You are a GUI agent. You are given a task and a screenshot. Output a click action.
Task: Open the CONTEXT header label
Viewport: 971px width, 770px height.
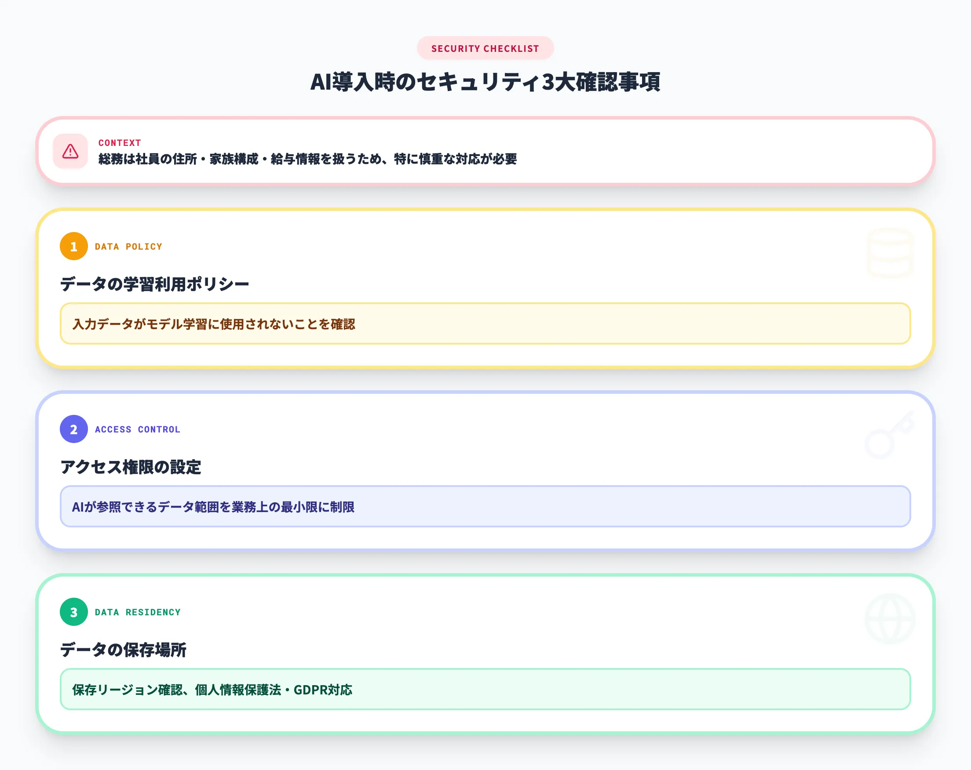coord(119,143)
